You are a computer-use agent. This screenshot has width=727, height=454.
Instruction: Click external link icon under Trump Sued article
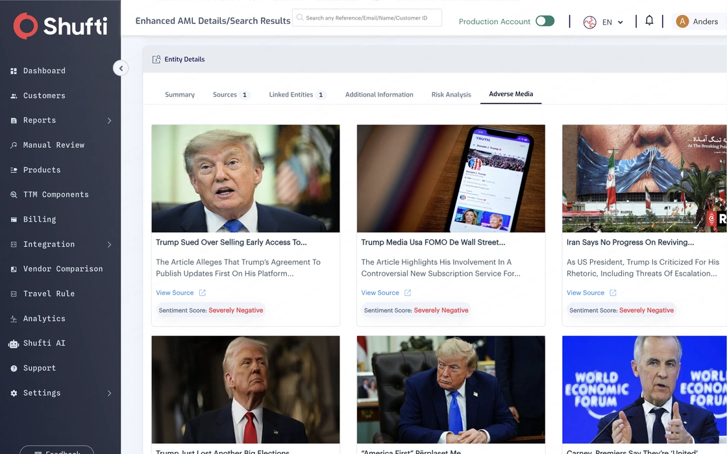pos(202,293)
